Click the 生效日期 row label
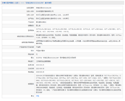The height and width of the screenshot is (101, 125). (x=31, y=69)
